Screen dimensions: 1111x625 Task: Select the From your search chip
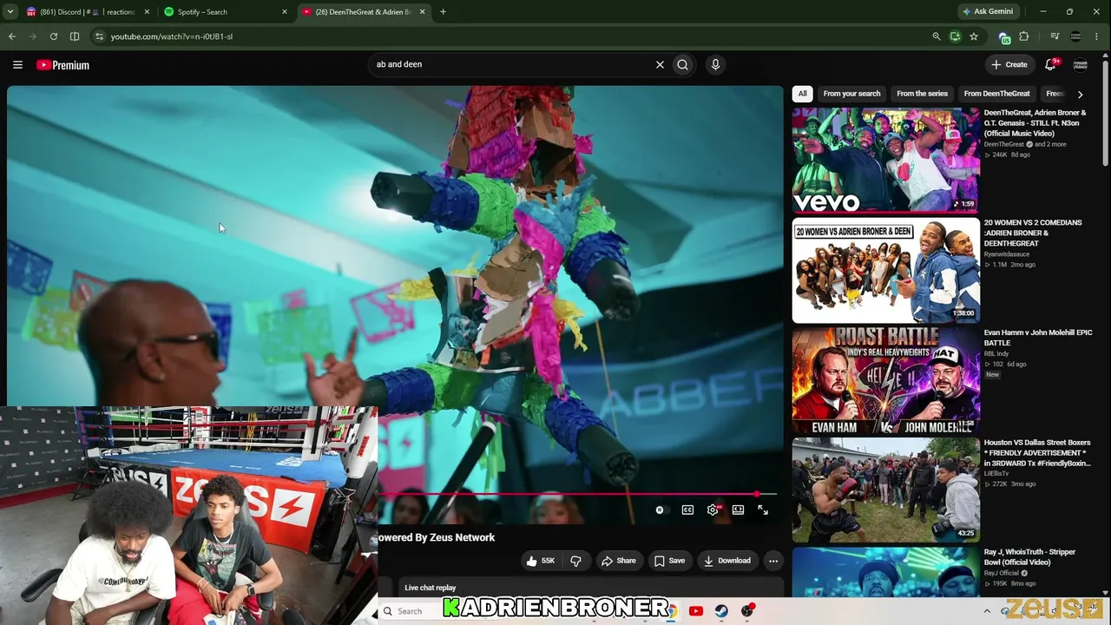[851, 94]
